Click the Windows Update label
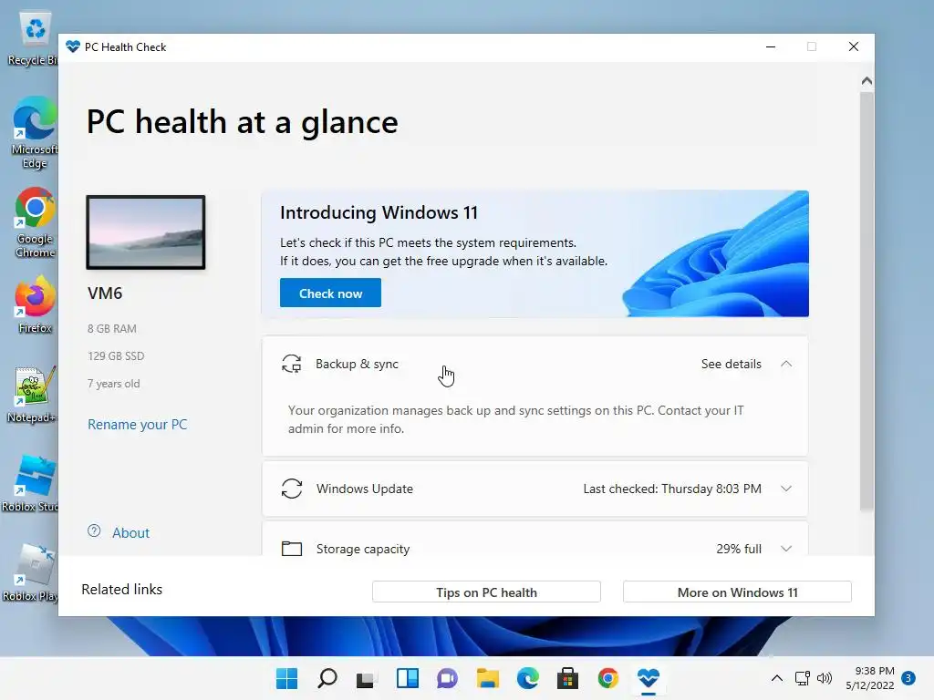 click(365, 489)
